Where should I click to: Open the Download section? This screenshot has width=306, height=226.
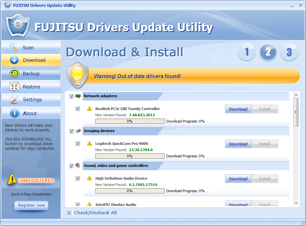point(31,60)
